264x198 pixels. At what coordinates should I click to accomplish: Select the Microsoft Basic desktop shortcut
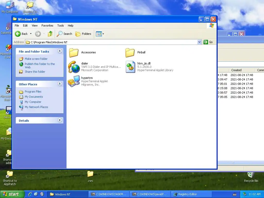(6, 93)
